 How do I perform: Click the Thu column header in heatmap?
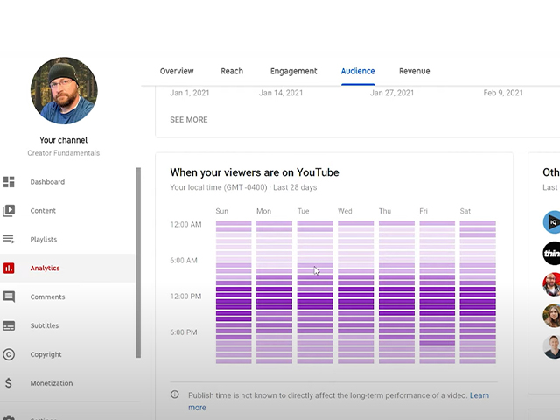pyautogui.click(x=385, y=211)
